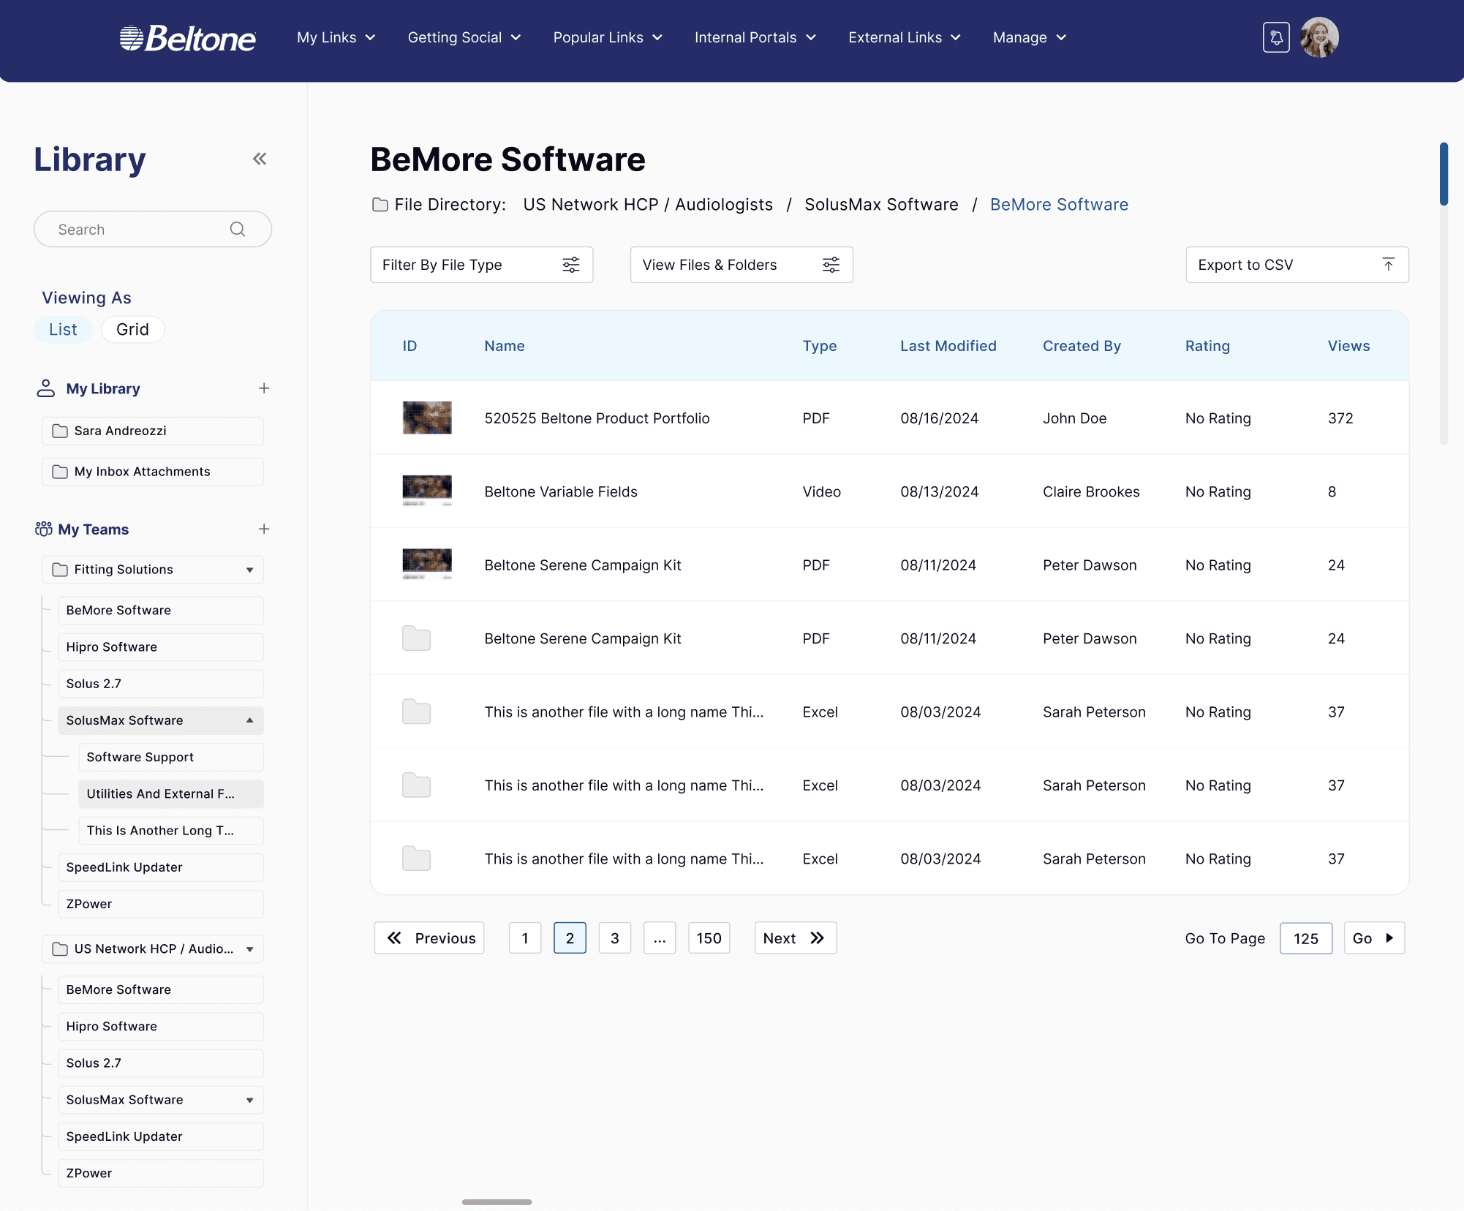
Task: Click the Export to CSV button
Action: tap(1297, 265)
